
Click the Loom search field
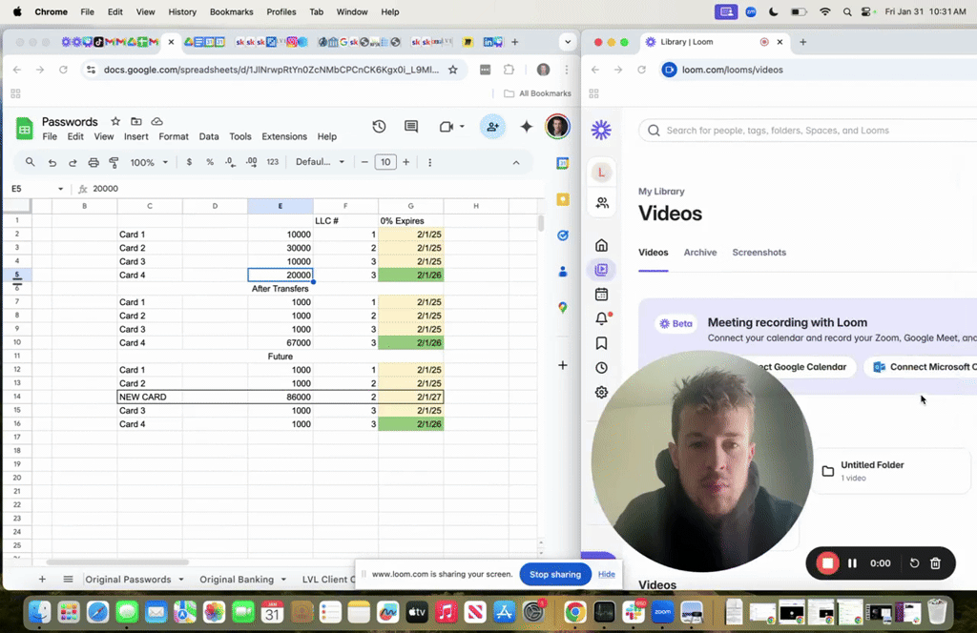(807, 131)
